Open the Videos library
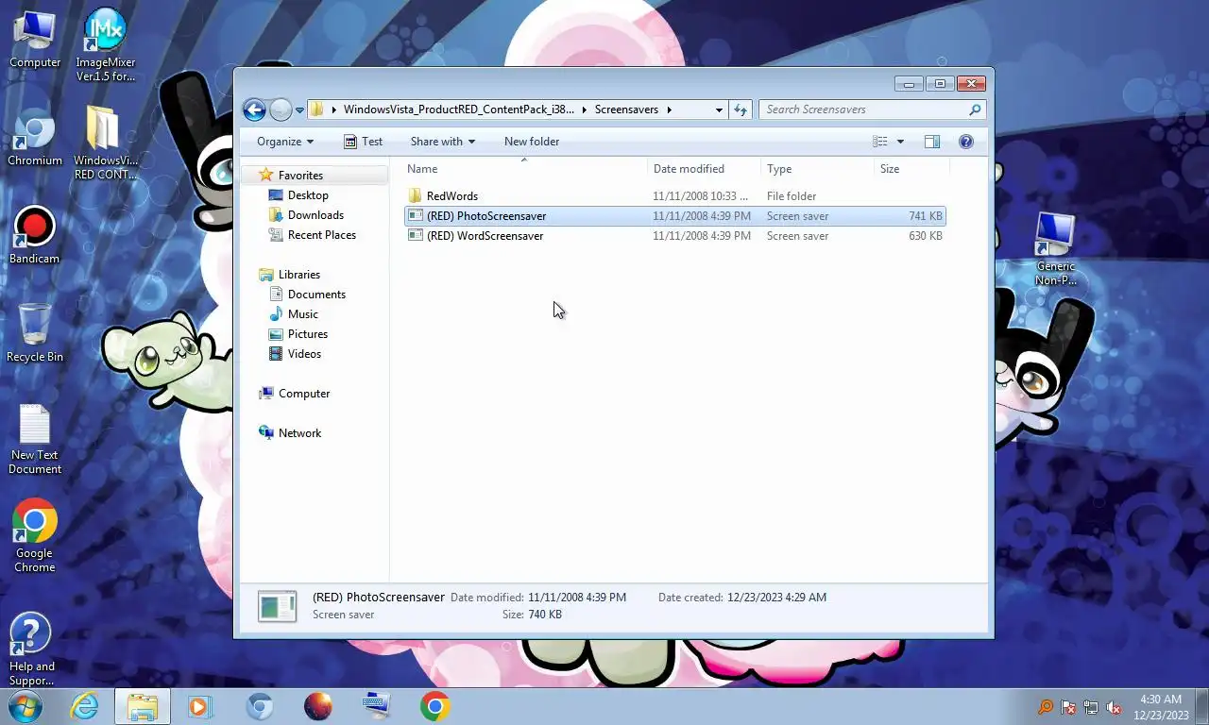1209x725 pixels. click(304, 354)
